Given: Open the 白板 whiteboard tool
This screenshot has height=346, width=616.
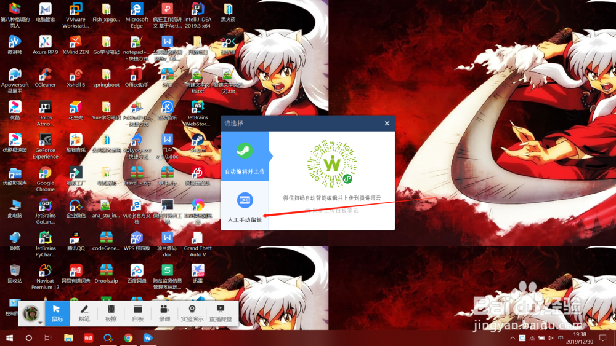Looking at the screenshot, I should coord(137,313).
